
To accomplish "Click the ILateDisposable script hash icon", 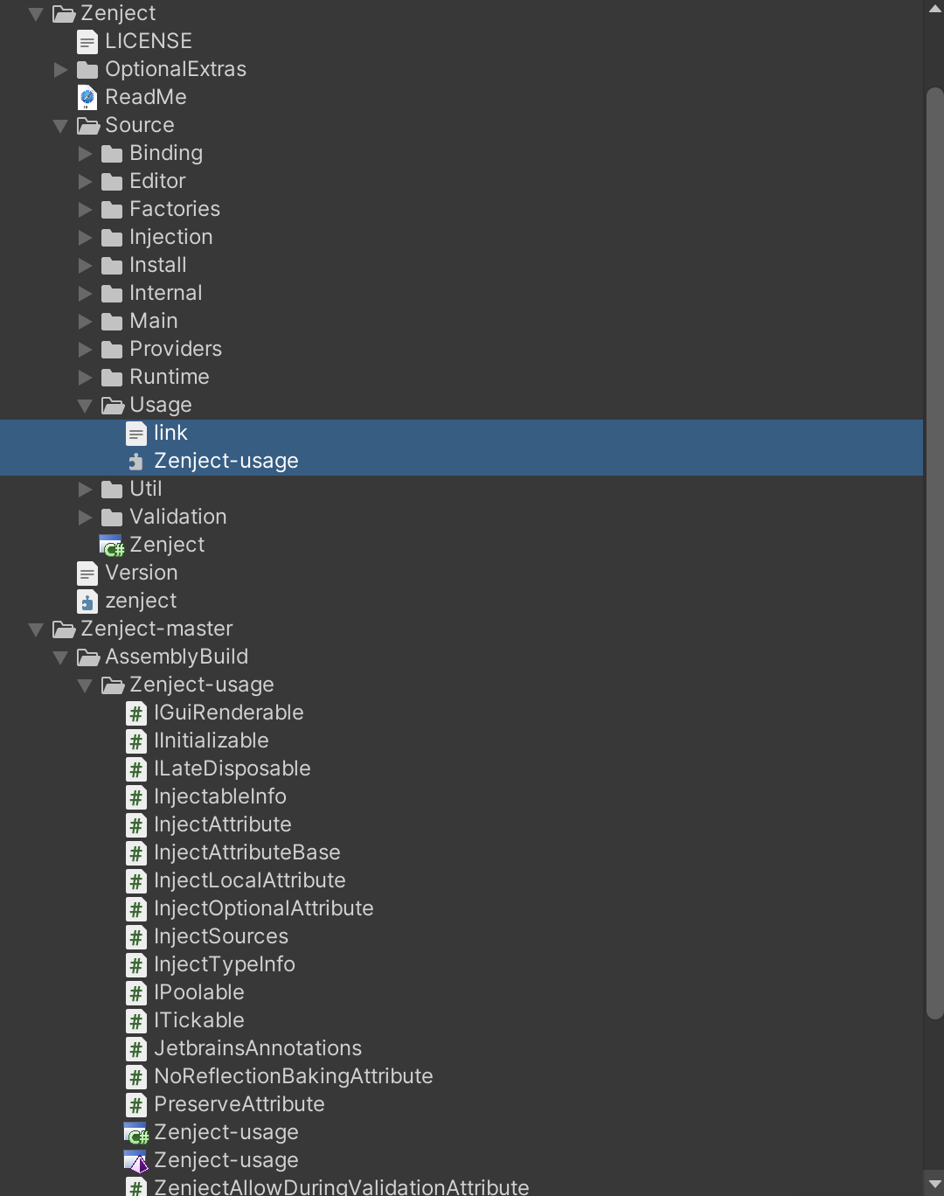I will [x=136, y=769].
